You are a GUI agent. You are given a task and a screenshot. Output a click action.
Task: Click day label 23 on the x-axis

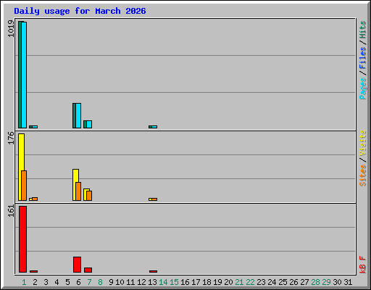coord(261,282)
